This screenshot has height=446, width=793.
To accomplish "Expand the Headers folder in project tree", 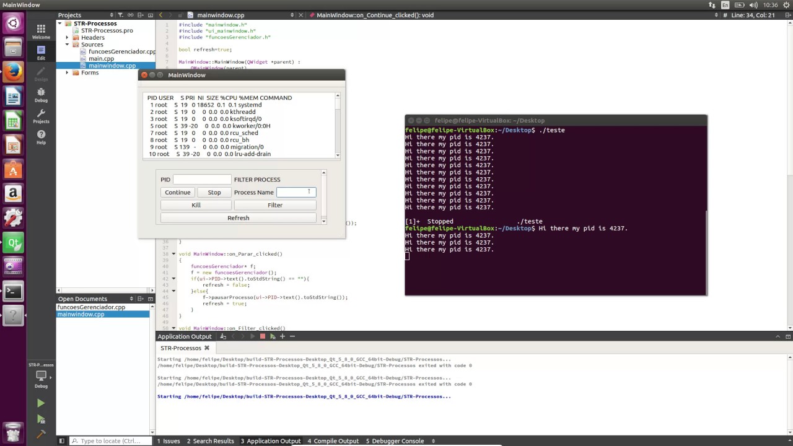I will 67,38.
